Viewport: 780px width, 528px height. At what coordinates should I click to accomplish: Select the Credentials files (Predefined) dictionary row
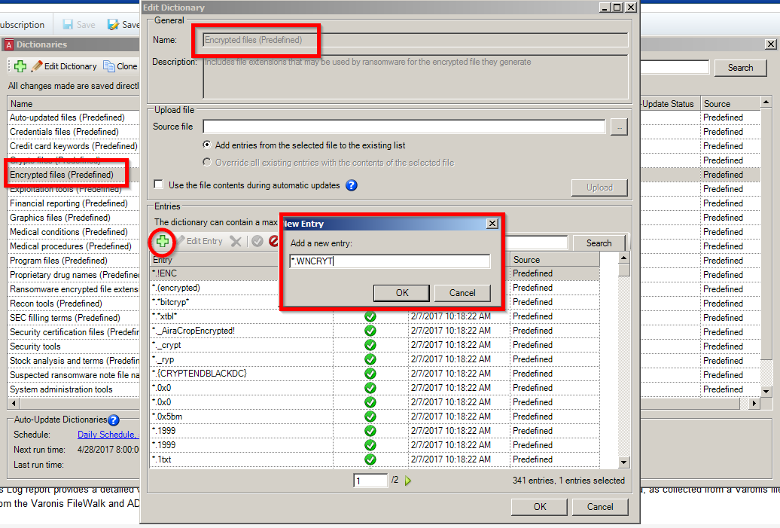[63, 132]
